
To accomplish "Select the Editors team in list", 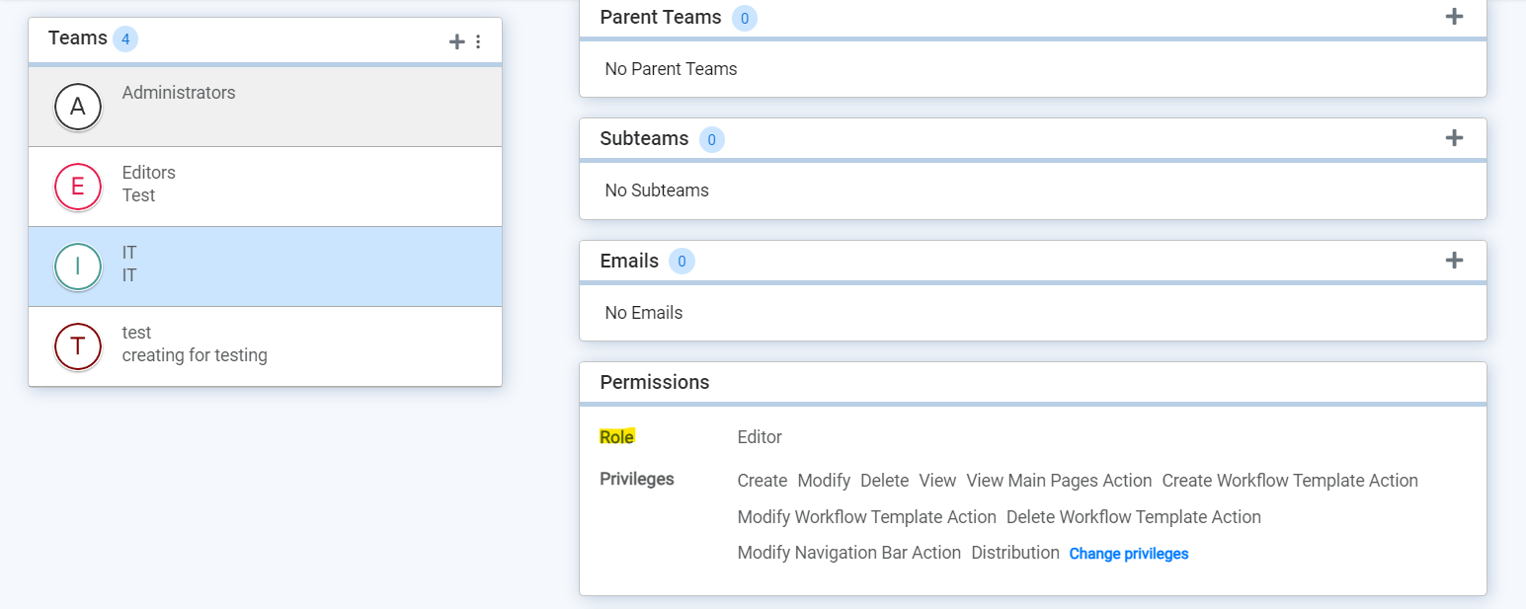I will point(296,187).
